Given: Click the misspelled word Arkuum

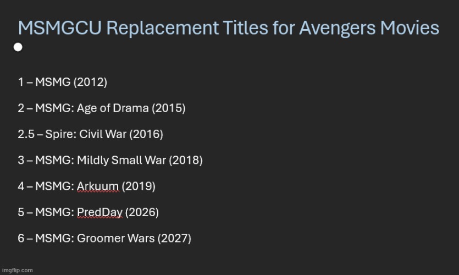Looking at the screenshot, I should pyautogui.click(x=98, y=186).
